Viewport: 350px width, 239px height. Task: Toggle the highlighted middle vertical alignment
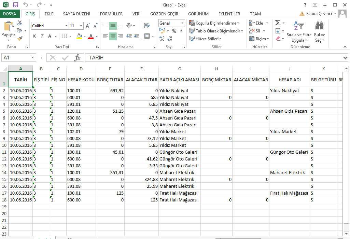tap(113, 26)
